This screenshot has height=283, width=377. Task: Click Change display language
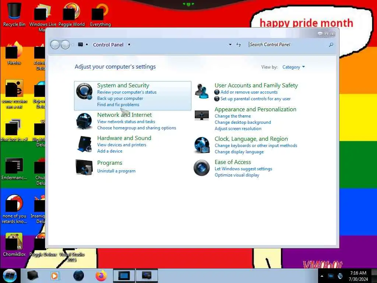[239, 152]
